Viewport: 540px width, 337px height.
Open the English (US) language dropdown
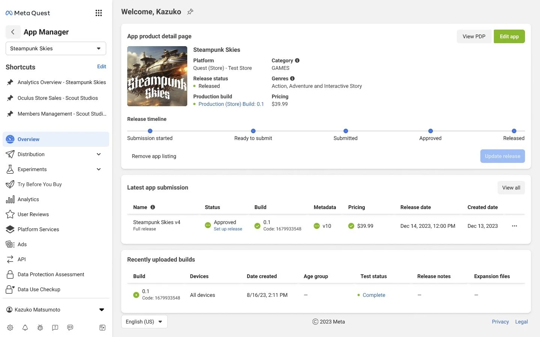(144, 322)
